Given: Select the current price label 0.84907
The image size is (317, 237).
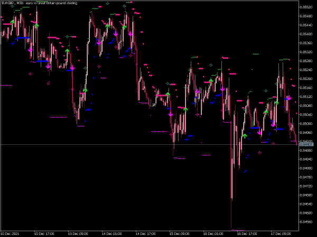Looking at the screenshot, I should point(306,144).
